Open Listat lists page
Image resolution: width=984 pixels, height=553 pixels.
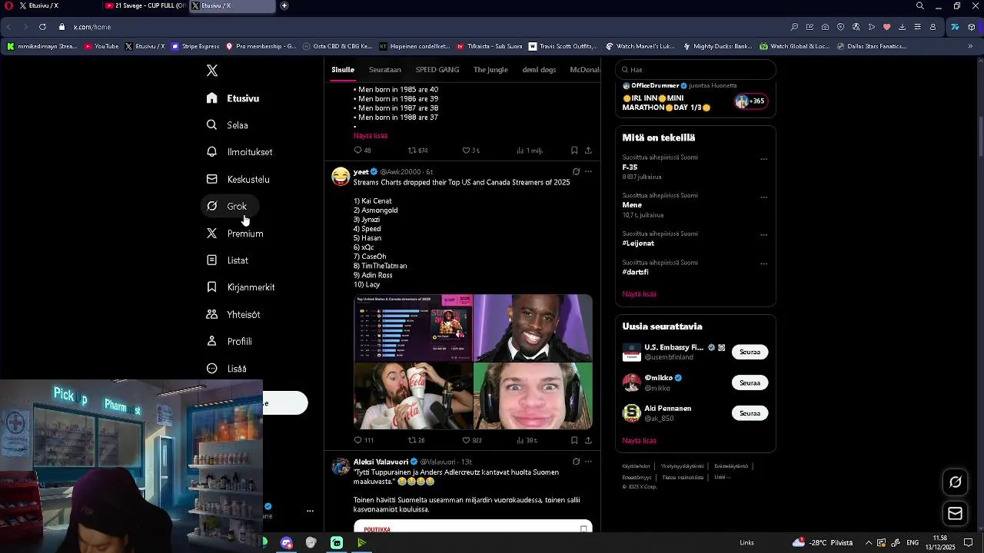click(228, 260)
